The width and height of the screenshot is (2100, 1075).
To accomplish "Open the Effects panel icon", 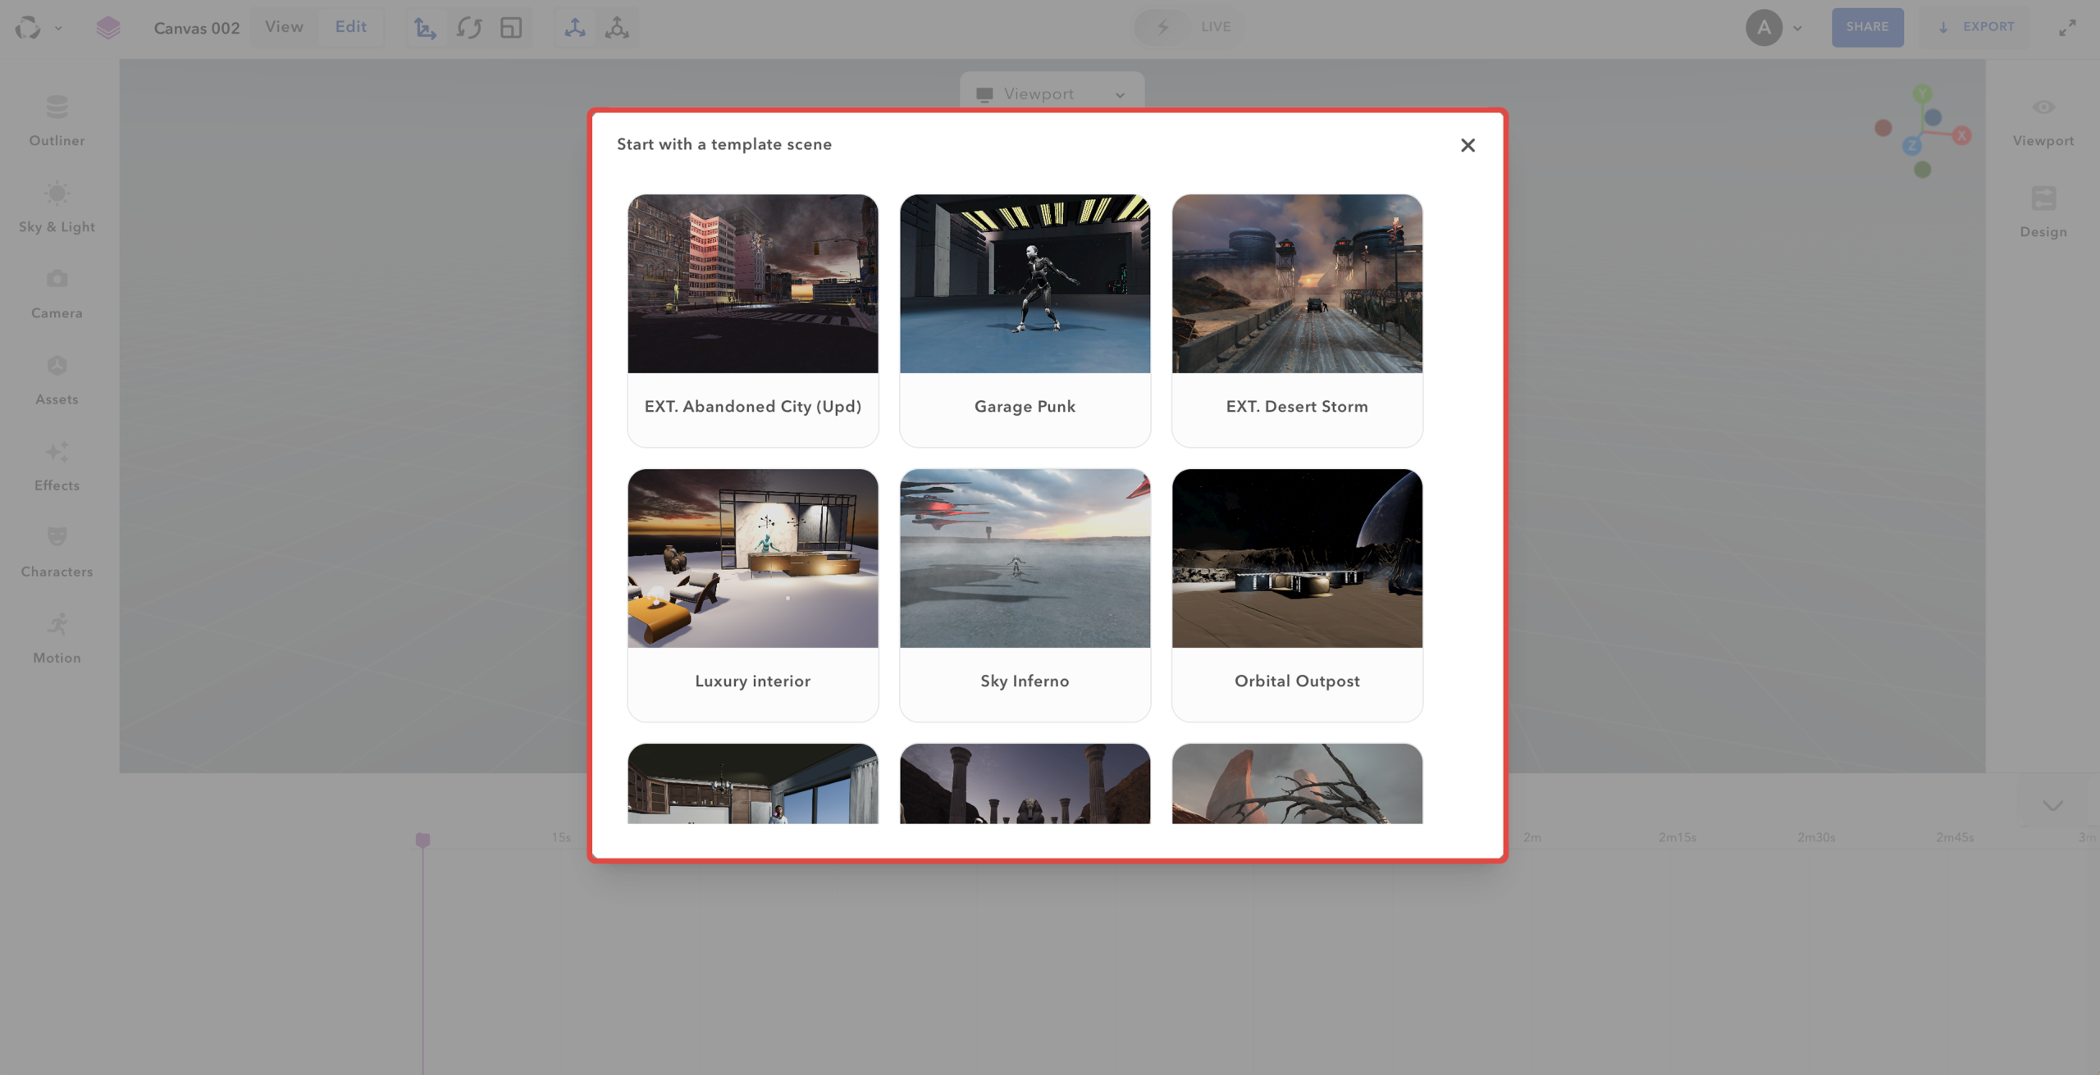I will 57,452.
